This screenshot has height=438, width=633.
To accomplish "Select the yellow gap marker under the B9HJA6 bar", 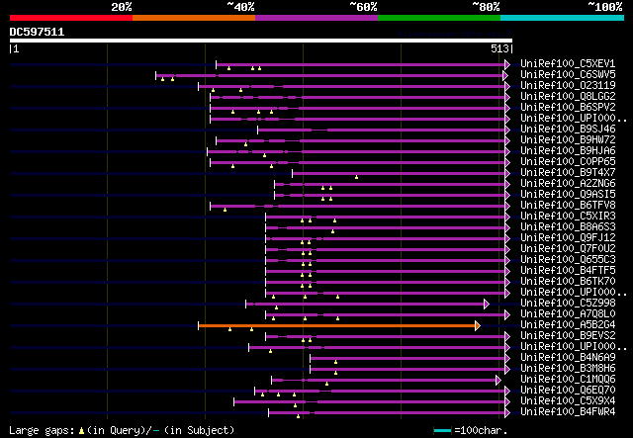I will click(264, 155).
